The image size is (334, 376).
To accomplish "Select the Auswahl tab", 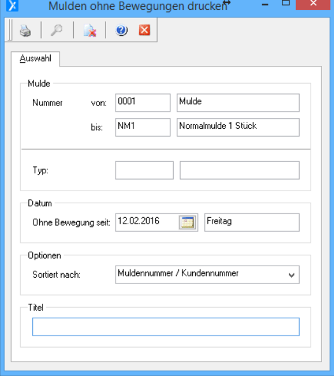I will point(35,59).
